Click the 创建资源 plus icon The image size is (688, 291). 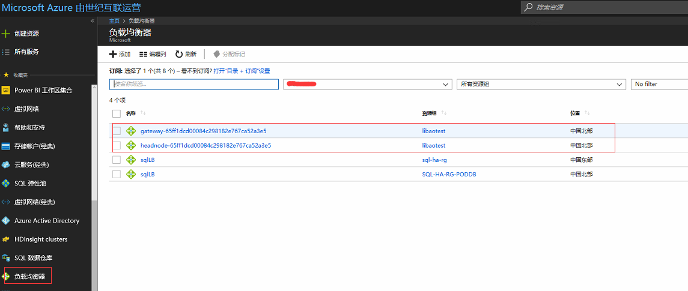click(x=6, y=34)
